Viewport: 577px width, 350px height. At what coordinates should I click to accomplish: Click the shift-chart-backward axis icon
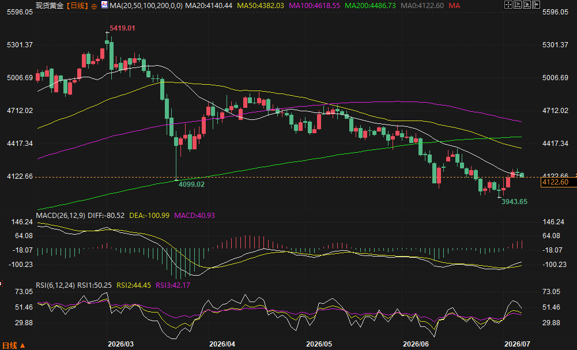[x=518, y=5]
